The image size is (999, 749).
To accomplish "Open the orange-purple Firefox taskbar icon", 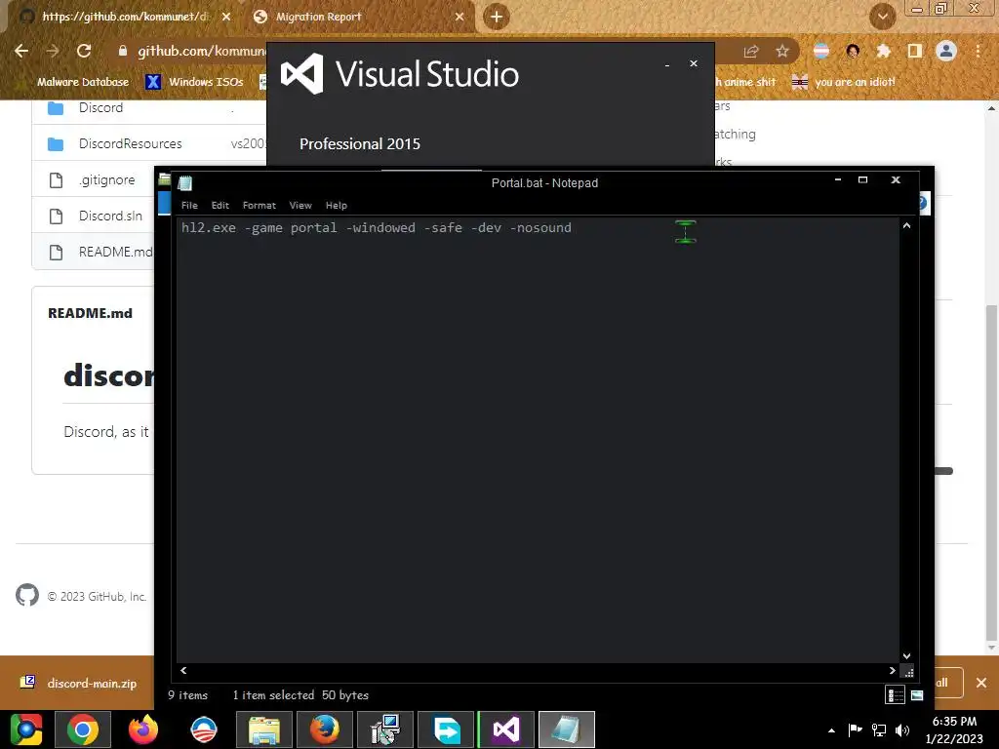I will [x=143, y=729].
